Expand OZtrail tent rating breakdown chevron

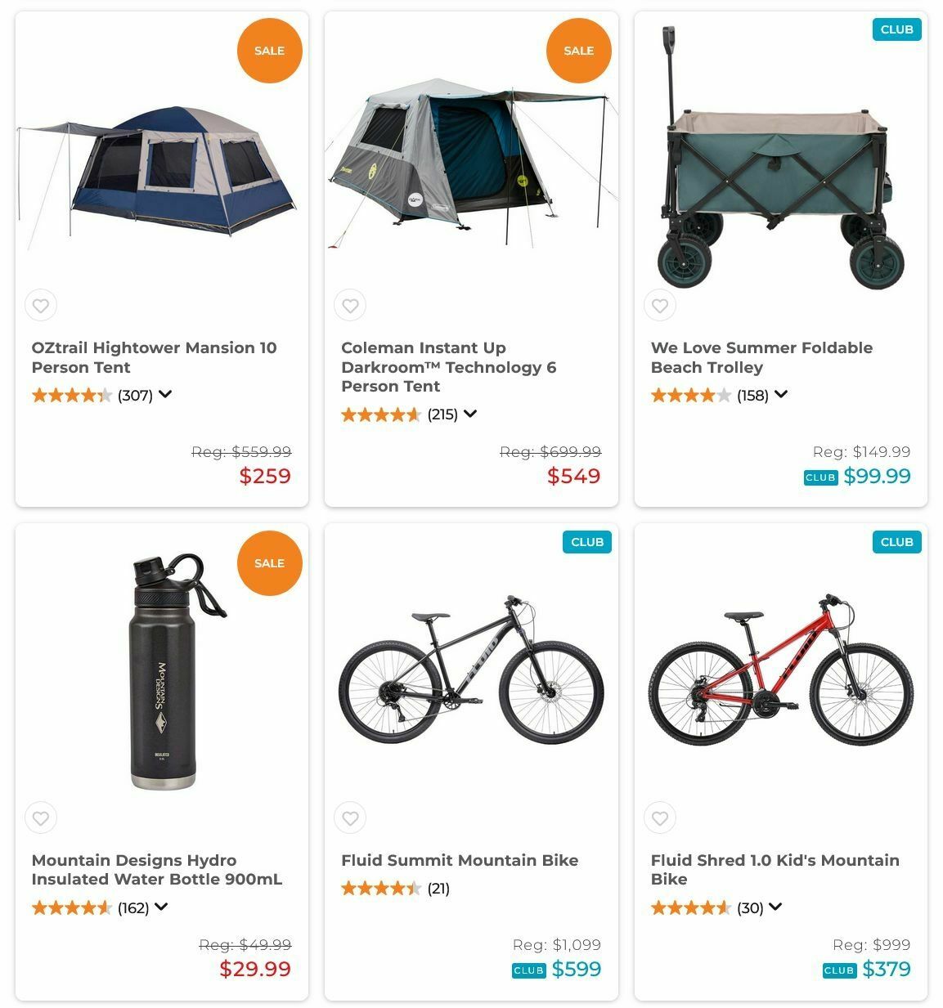click(x=165, y=395)
